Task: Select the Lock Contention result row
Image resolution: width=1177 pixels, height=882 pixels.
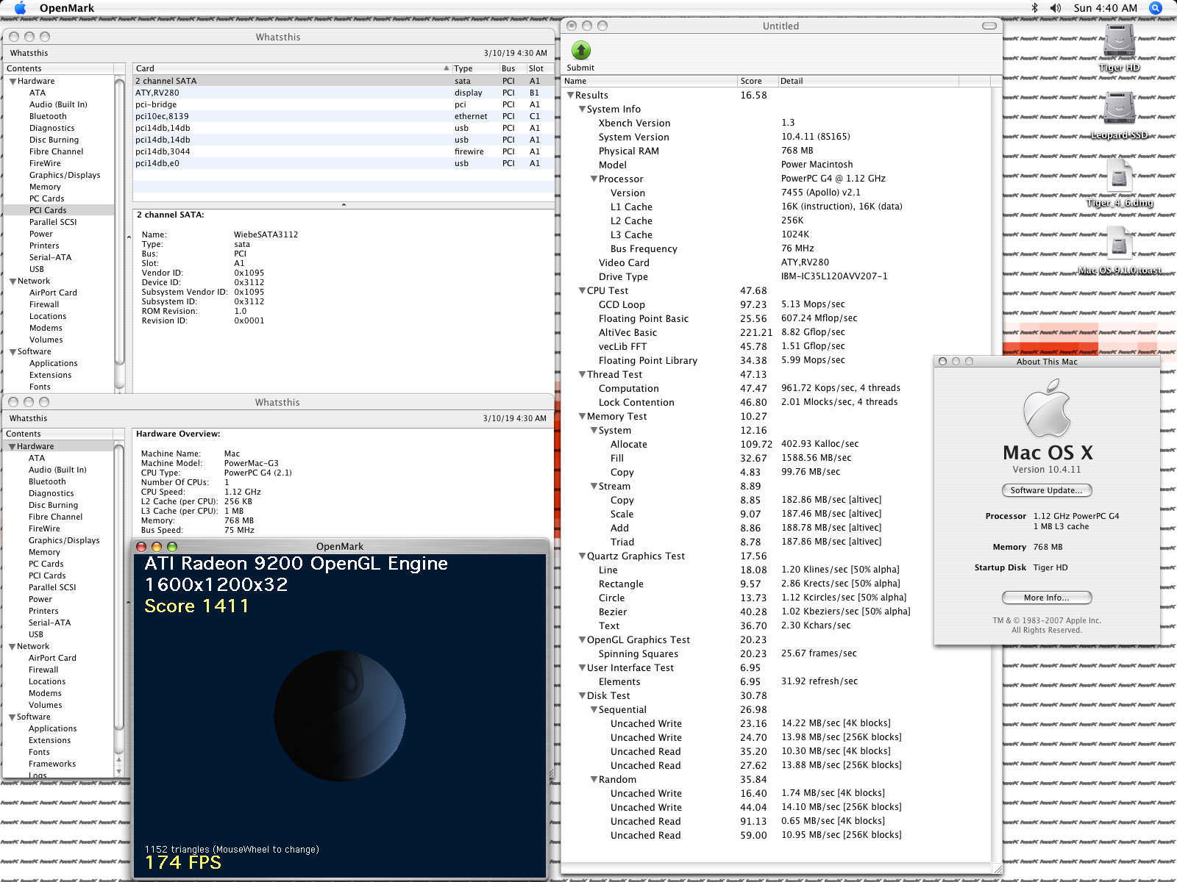Action: pyautogui.click(x=775, y=402)
